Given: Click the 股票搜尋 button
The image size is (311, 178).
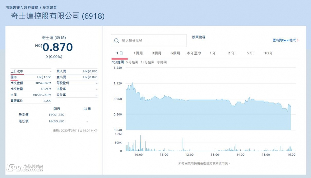Looking at the screenshot, I should 198,37.
